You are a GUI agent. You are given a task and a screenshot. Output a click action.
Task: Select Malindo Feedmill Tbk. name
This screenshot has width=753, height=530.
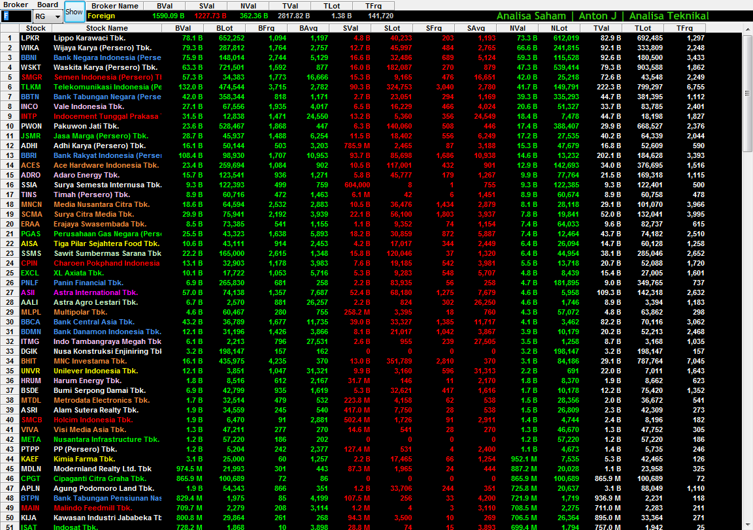click(x=93, y=508)
